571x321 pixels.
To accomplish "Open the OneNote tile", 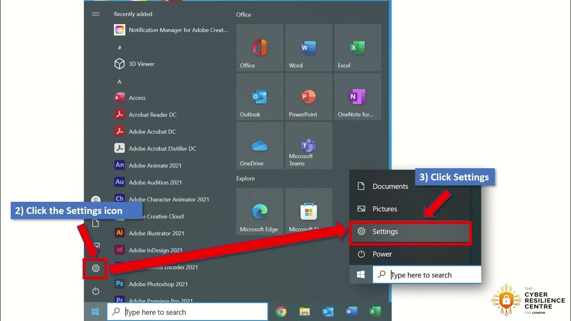I will 358,97.
